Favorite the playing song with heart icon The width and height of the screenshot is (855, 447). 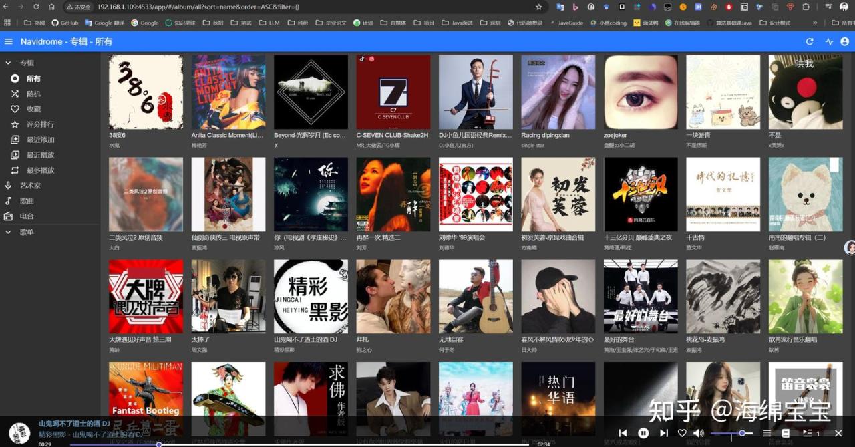(682, 433)
